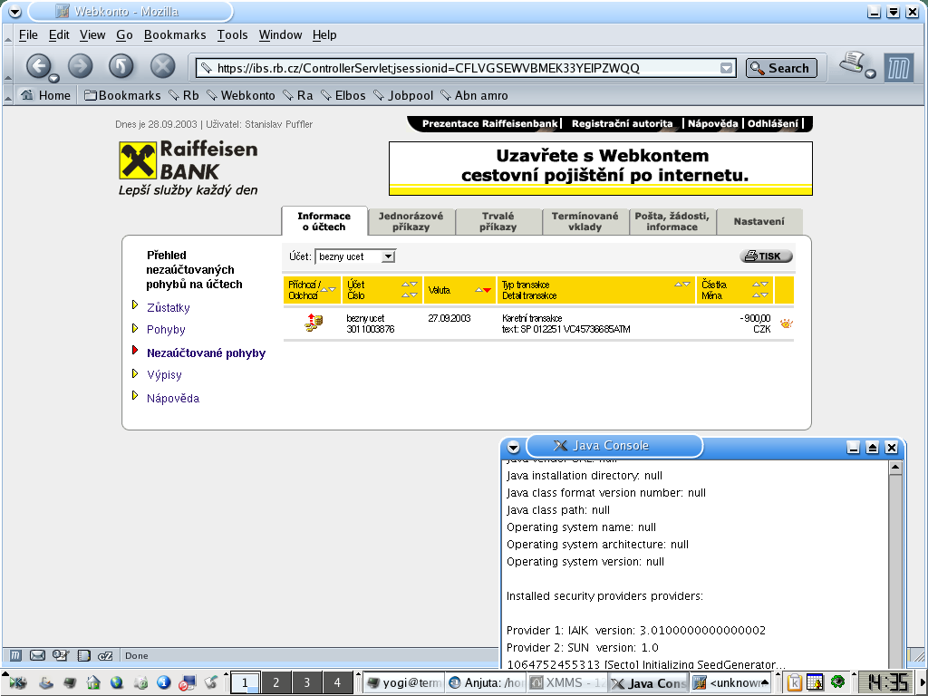This screenshot has height=696, width=928.
Task: Sort Valuta column ascending arrow
Action: click(x=478, y=290)
